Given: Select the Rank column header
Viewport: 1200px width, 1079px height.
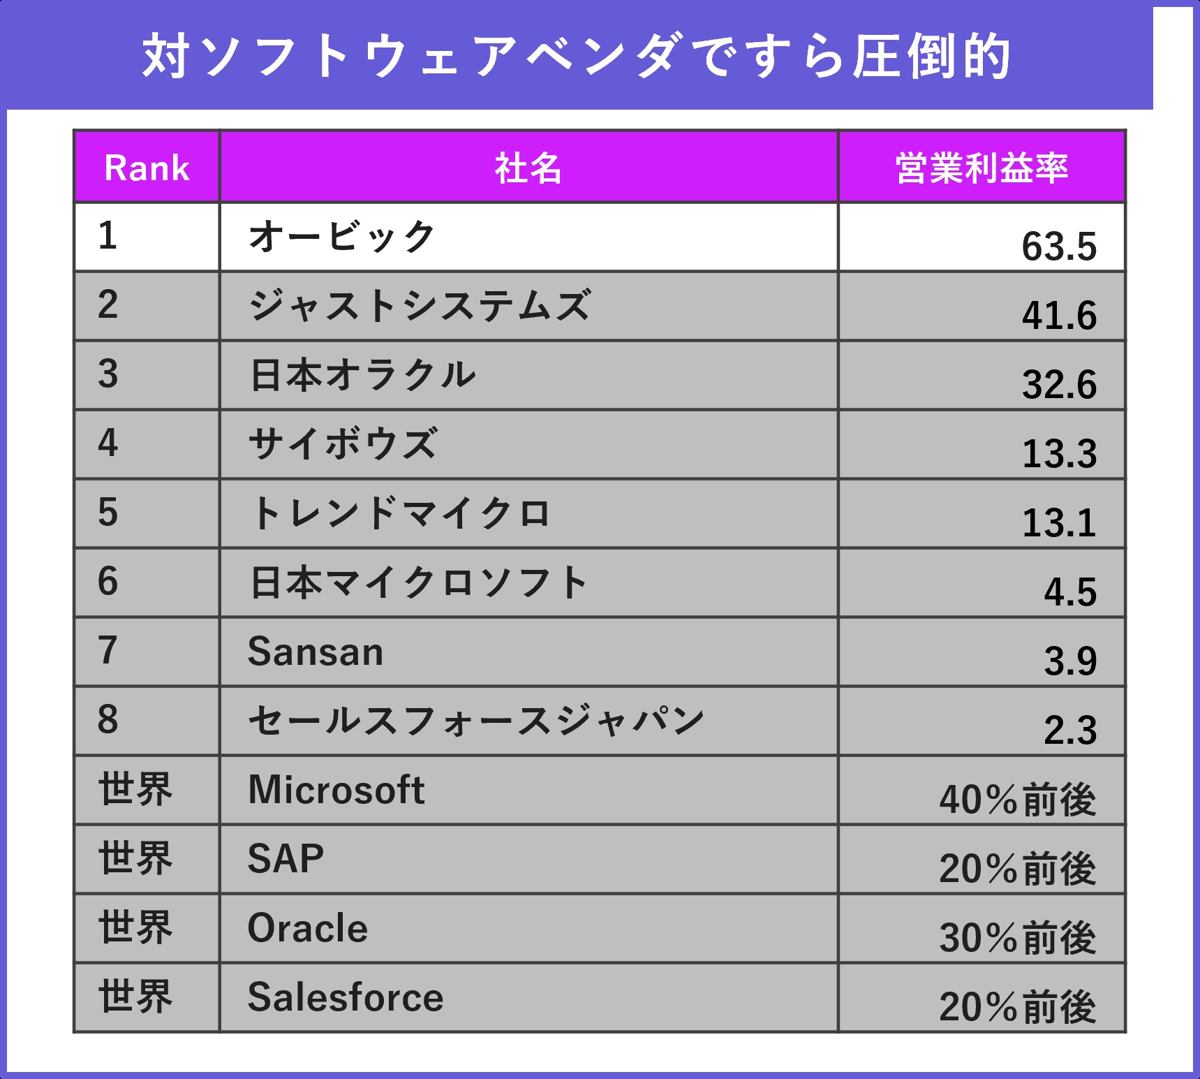Looking at the screenshot, I should click(147, 168).
